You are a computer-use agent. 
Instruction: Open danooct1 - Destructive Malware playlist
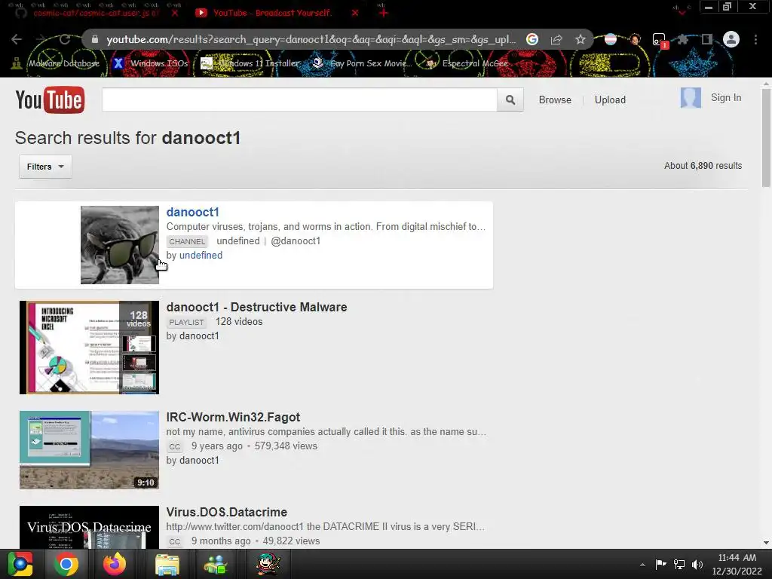[256, 308]
